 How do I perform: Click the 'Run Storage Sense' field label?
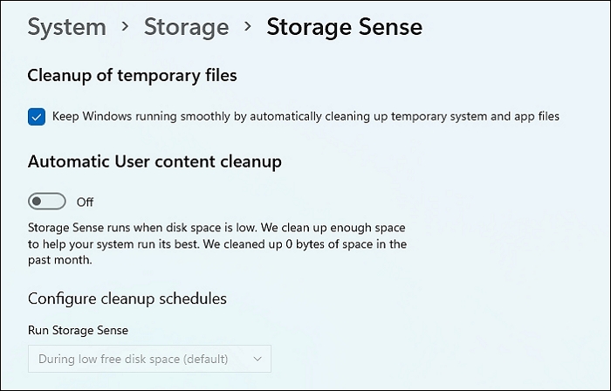point(79,331)
